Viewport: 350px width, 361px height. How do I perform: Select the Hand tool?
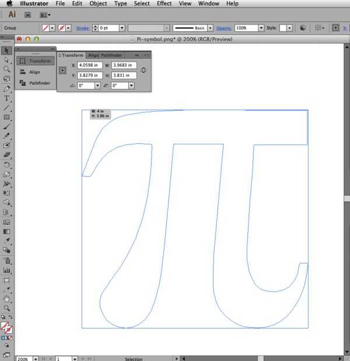point(6,299)
